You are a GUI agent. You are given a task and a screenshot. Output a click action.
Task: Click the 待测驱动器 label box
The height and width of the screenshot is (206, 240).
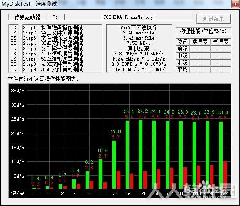point(27,17)
